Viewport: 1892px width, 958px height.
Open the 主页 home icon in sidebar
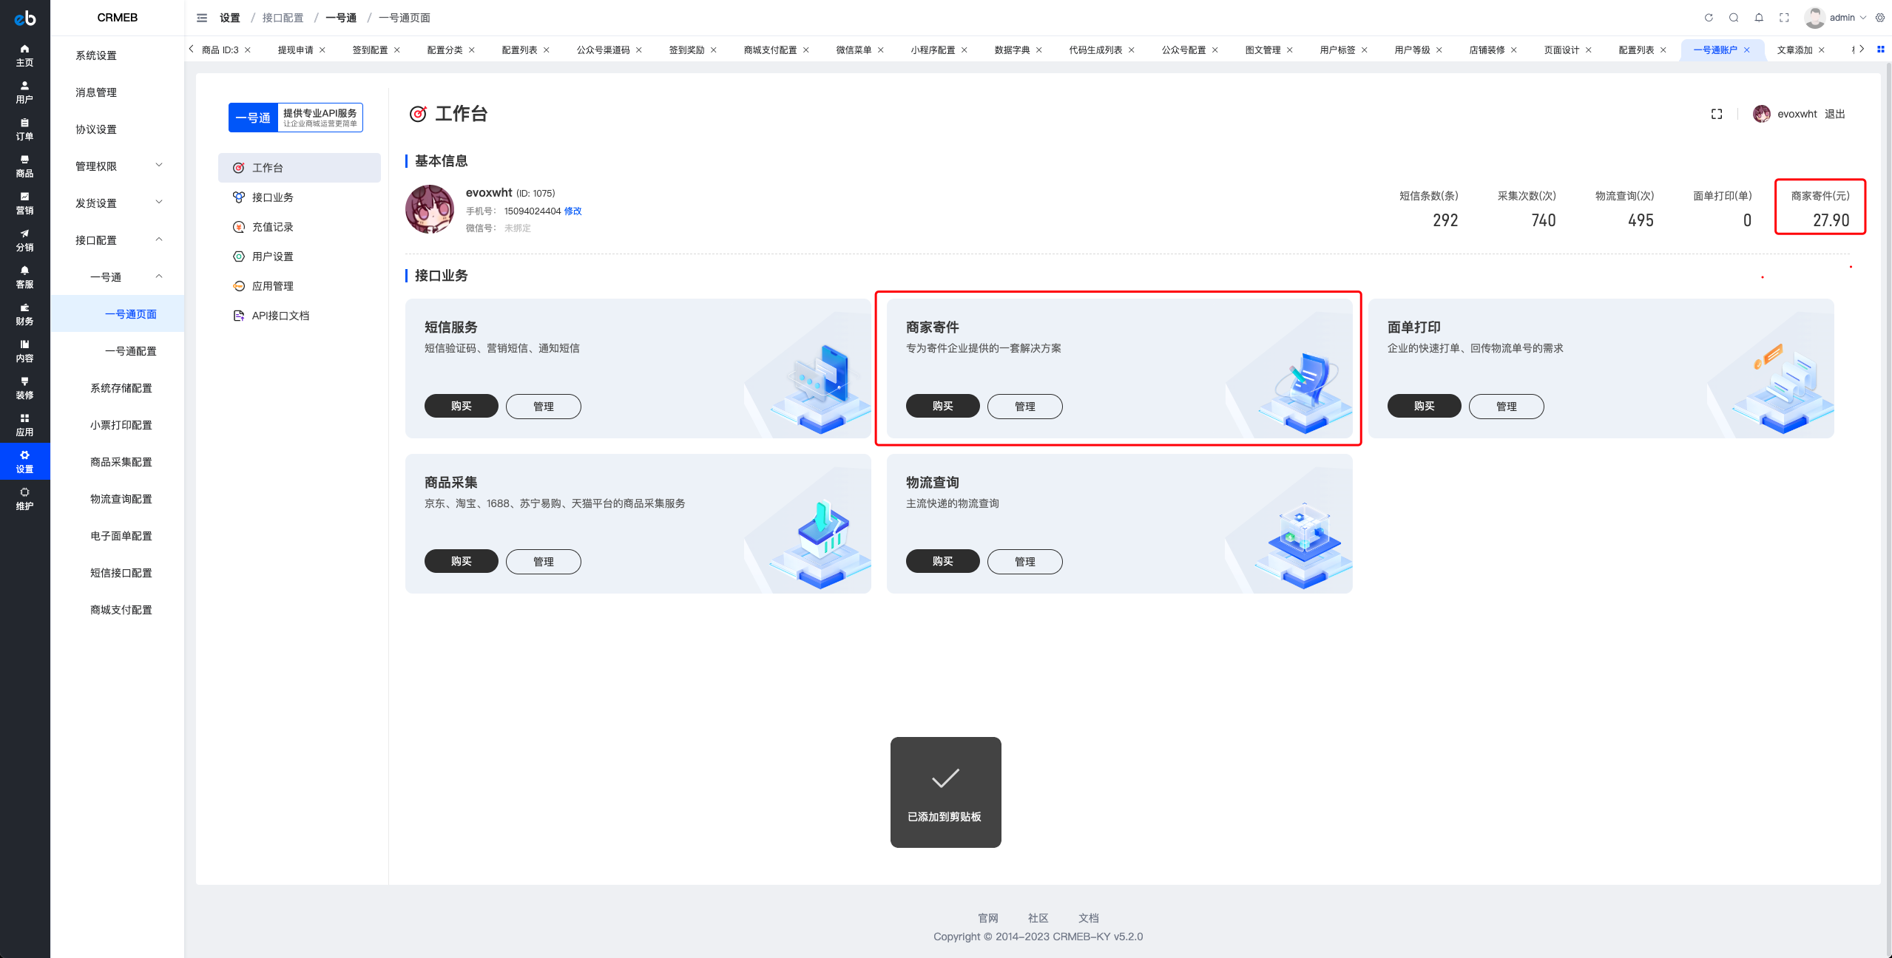24,55
